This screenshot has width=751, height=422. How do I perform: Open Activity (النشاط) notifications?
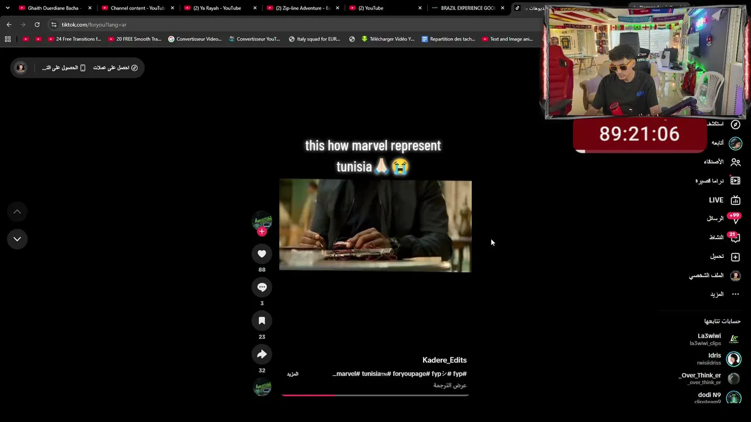coord(725,237)
